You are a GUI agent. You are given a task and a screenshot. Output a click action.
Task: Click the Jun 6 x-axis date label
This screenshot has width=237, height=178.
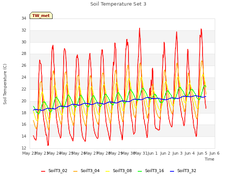point(214,153)
